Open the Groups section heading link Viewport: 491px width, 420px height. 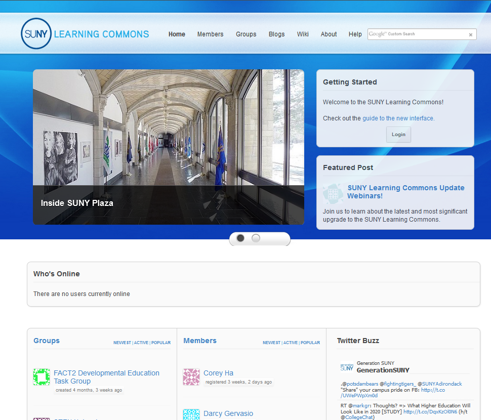tap(47, 341)
